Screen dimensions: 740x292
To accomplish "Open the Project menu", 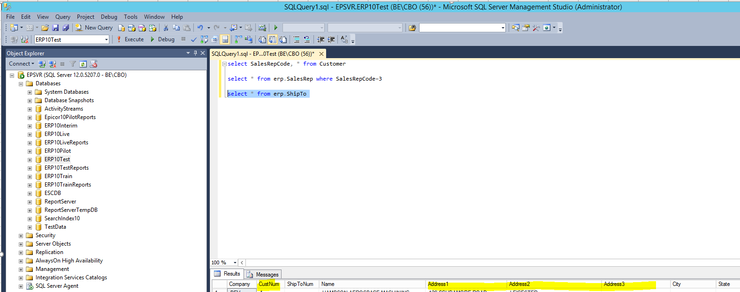I will (x=85, y=17).
